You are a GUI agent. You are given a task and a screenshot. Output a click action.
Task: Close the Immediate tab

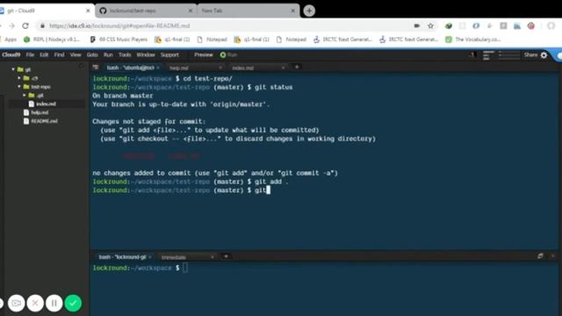coord(213,257)
